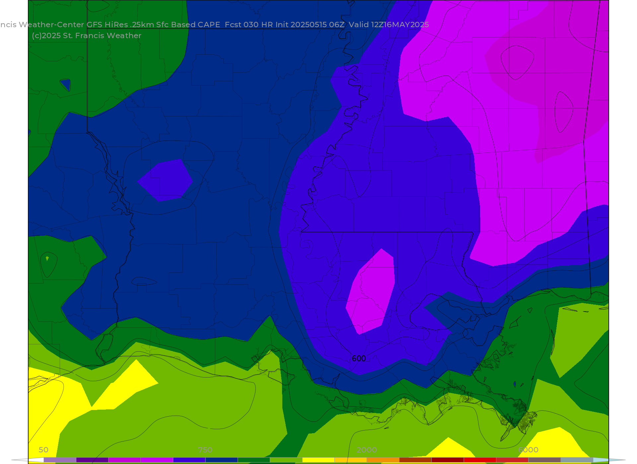Click the '6000' legend label
Screen dimensions: 637x464
pos(528,450)
